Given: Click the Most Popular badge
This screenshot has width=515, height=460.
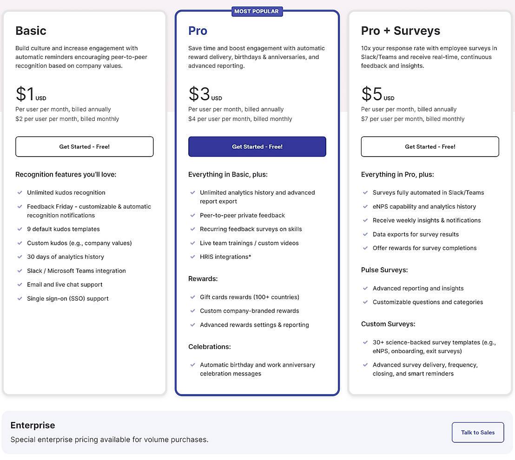Looking at the screenshot, I should click(257, 11).
